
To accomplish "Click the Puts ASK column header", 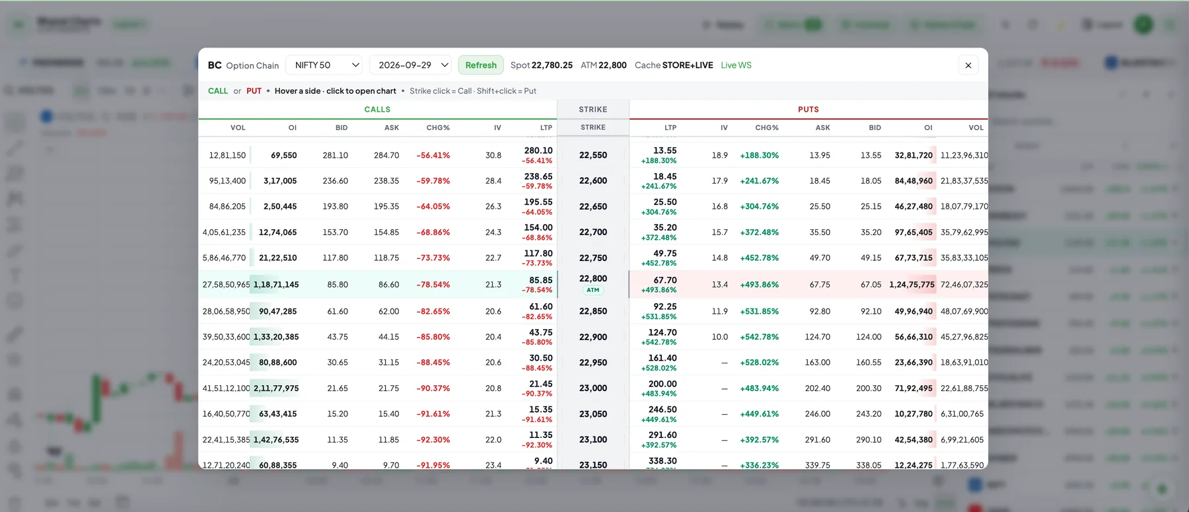I will [823, 128].
